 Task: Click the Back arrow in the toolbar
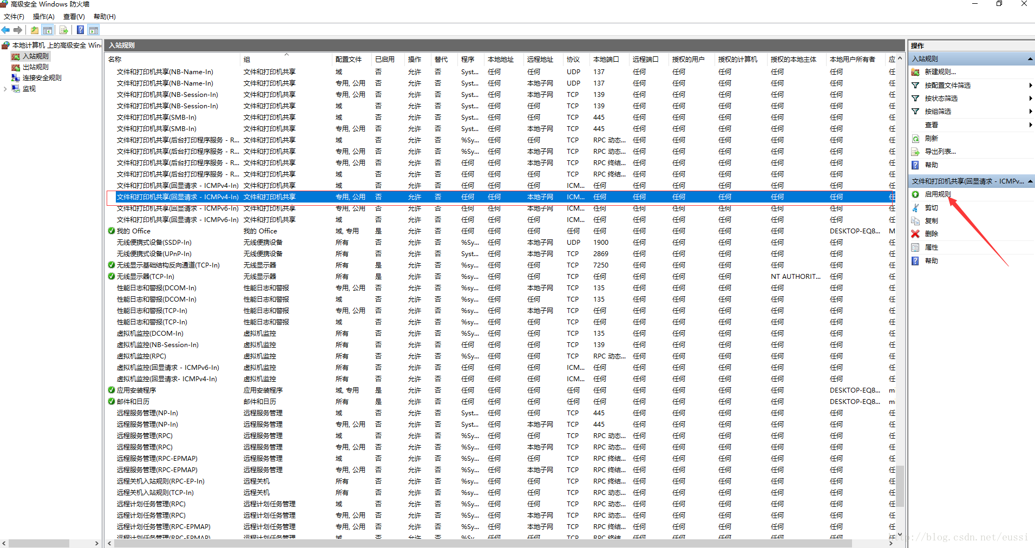tap(6, 30)
